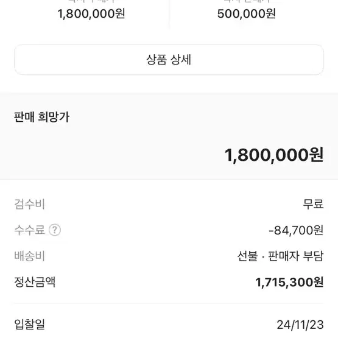
Task: Click the cut-off label above 500,000원 at top
Action: click(247, 1)
